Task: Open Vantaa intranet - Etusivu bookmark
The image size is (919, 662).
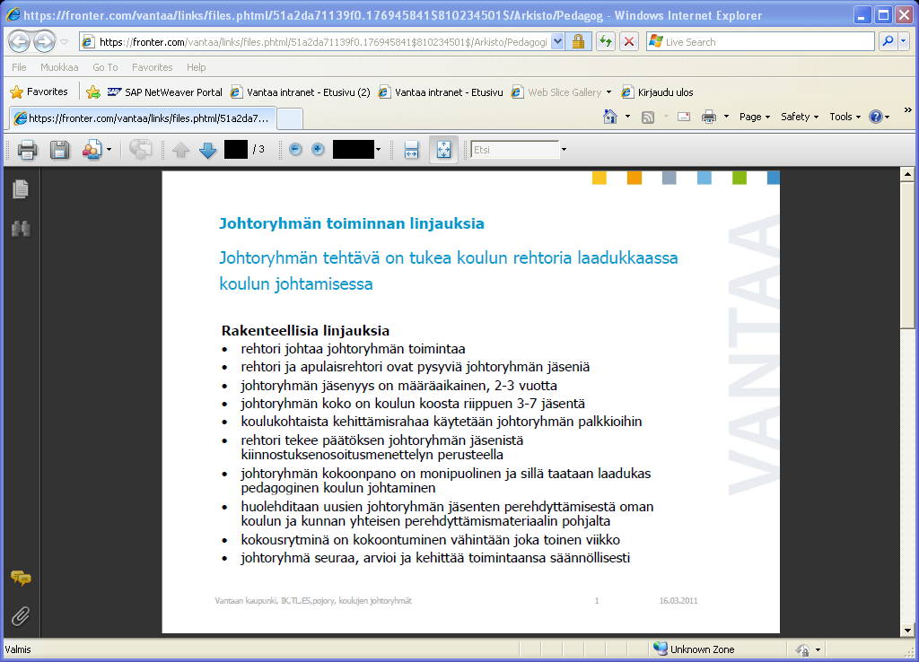Action: click(x=441, y=92)
